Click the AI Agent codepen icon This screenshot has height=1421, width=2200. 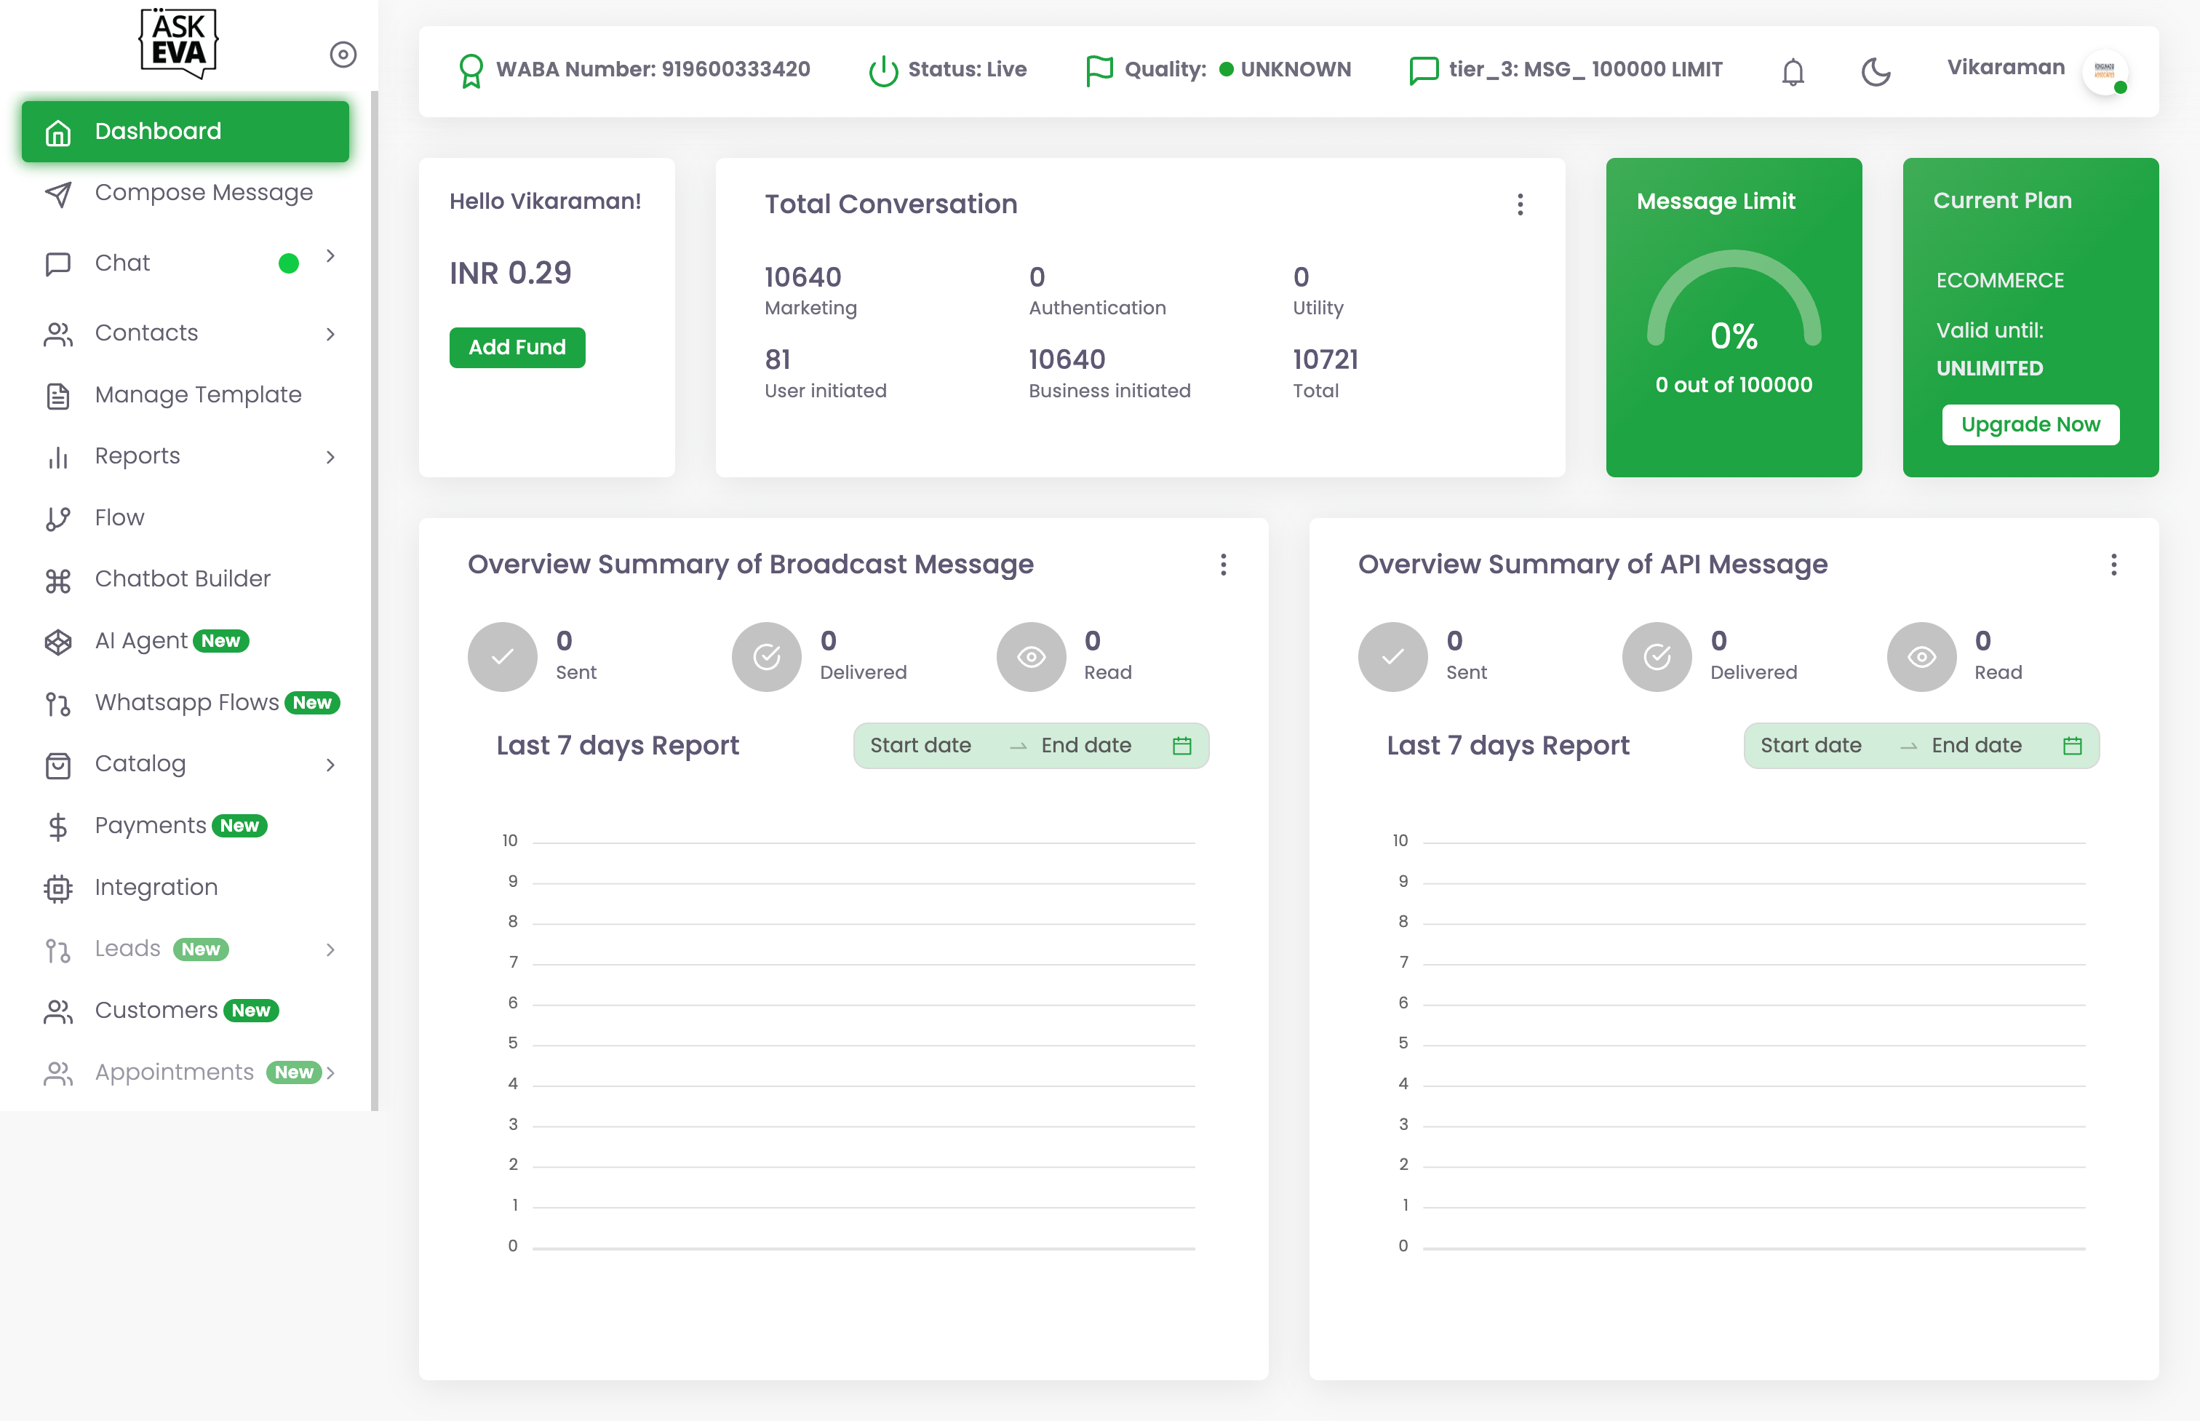click(58, 642)
